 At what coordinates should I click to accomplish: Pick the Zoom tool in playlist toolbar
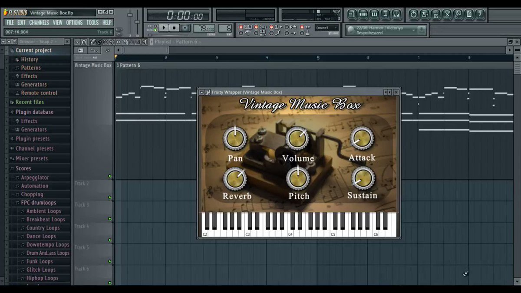tap(138, 42)
